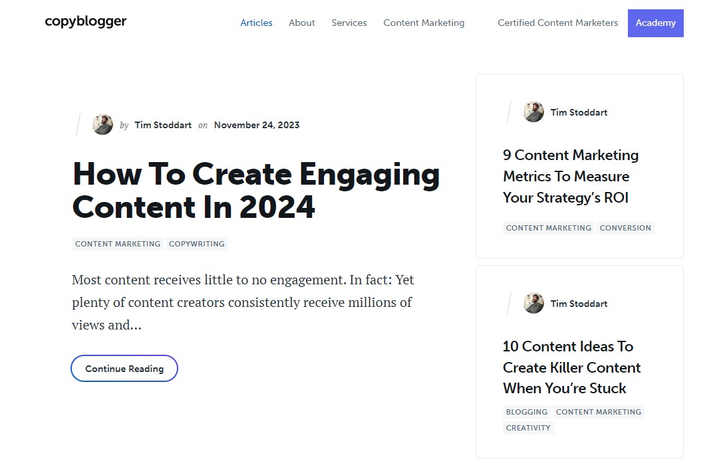725x463 pixels.
Task: Open the 'How To Create Engaging Content' headline
Action: pyautogui.click(x=255, y=191)
